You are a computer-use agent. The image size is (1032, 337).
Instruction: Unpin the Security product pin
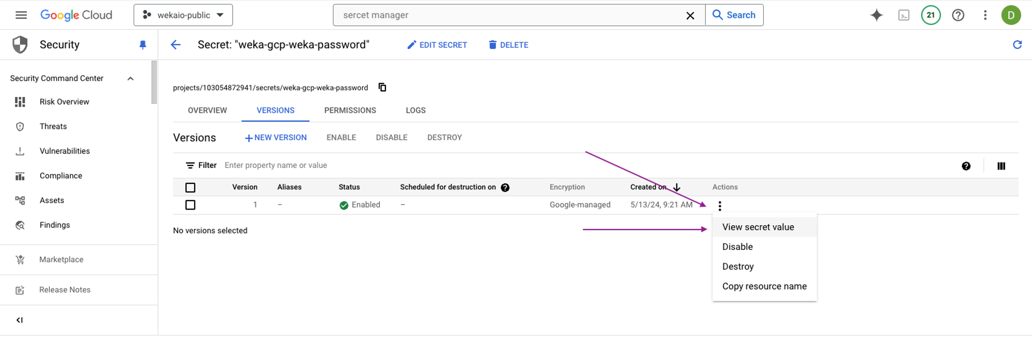(143, 45)
